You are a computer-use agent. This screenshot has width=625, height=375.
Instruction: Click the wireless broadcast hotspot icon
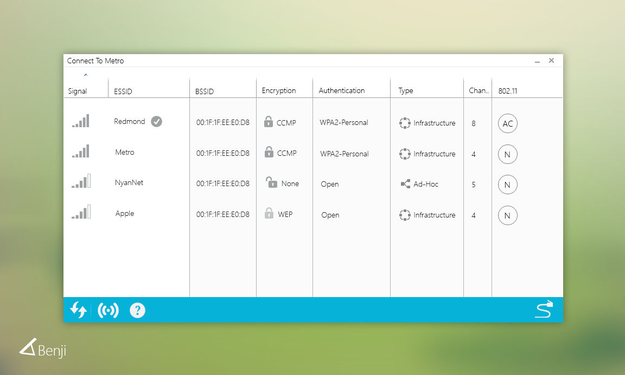pos(109,310)
